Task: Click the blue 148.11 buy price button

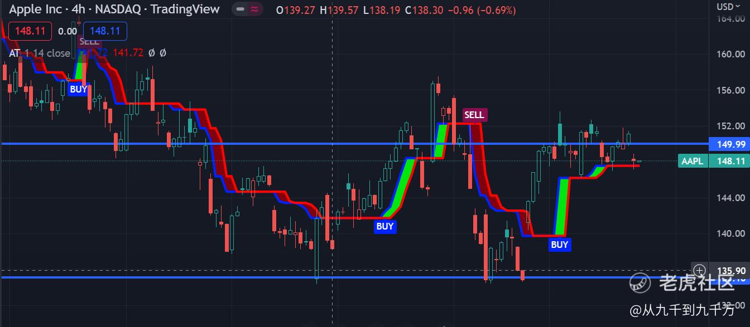Action: [105, 31]
